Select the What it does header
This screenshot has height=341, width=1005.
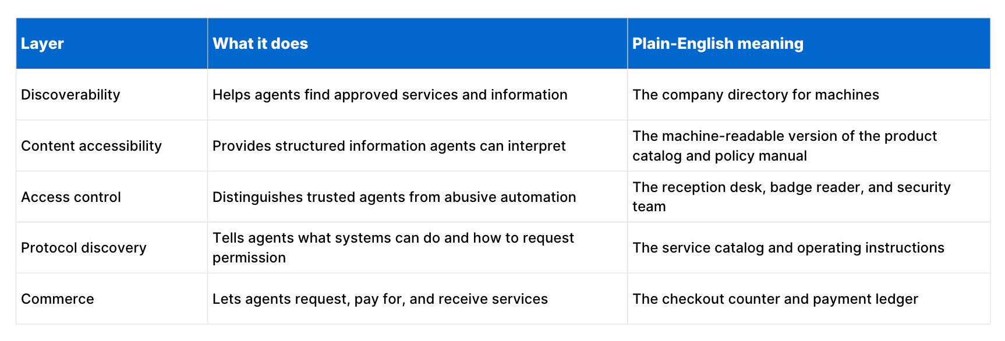[417, 44]
